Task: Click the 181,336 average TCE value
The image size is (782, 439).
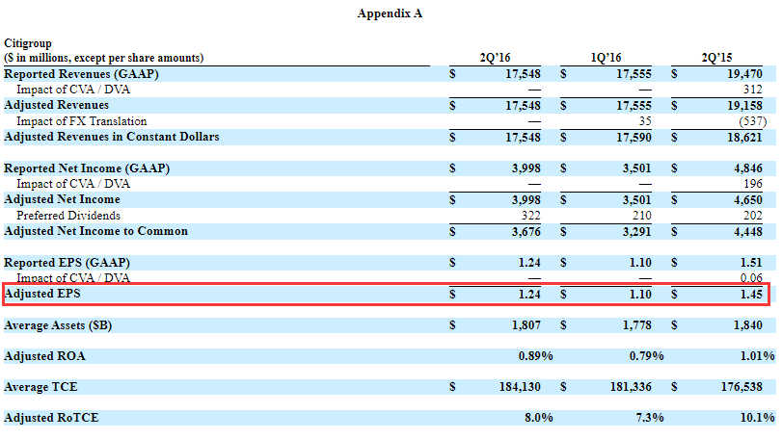Action: pyautogui.click(x=631, y=387)
